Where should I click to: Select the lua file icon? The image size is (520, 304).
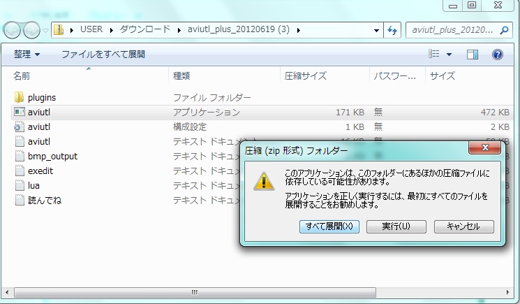(x=20, y=185)
